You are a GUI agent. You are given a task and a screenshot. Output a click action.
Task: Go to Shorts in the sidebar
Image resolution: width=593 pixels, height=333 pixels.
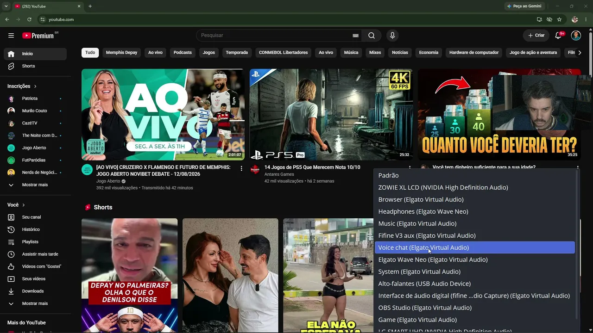point(35,66)
